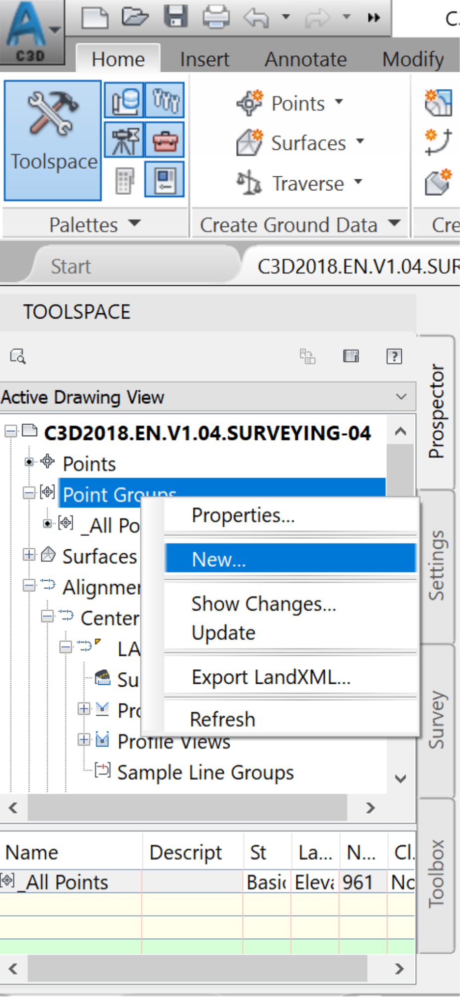Click the Descript column header
This screenshot has height=997, width=460.
[x=192, y=852]
